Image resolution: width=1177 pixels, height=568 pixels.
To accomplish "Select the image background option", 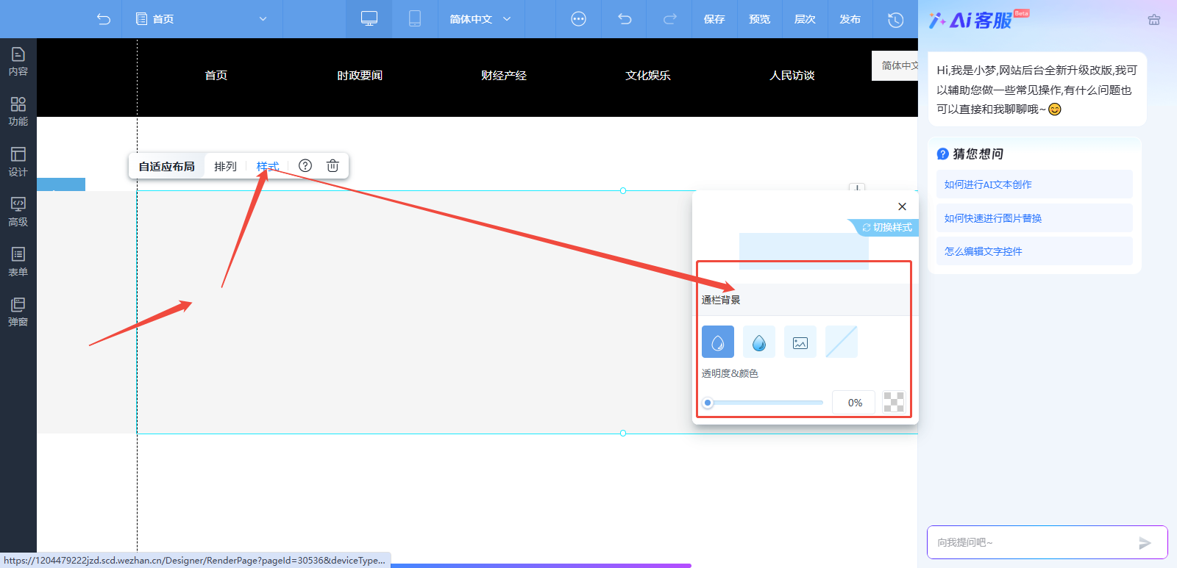I will click(x=800, y=342).
